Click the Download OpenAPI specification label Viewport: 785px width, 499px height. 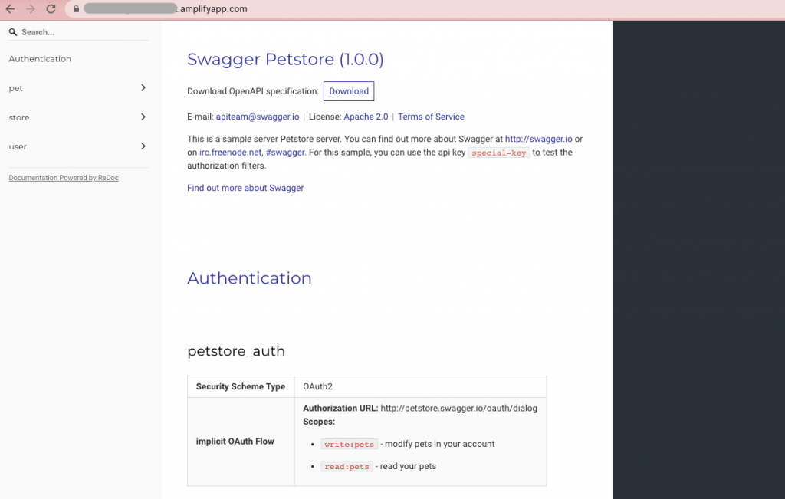click(253, 91)
